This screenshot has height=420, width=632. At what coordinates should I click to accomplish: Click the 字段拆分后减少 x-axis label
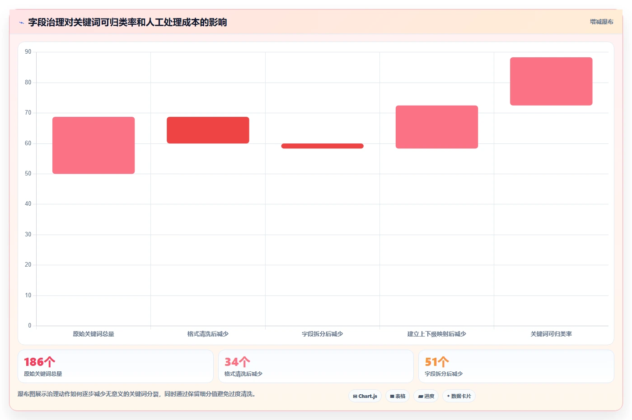point(322,334)
